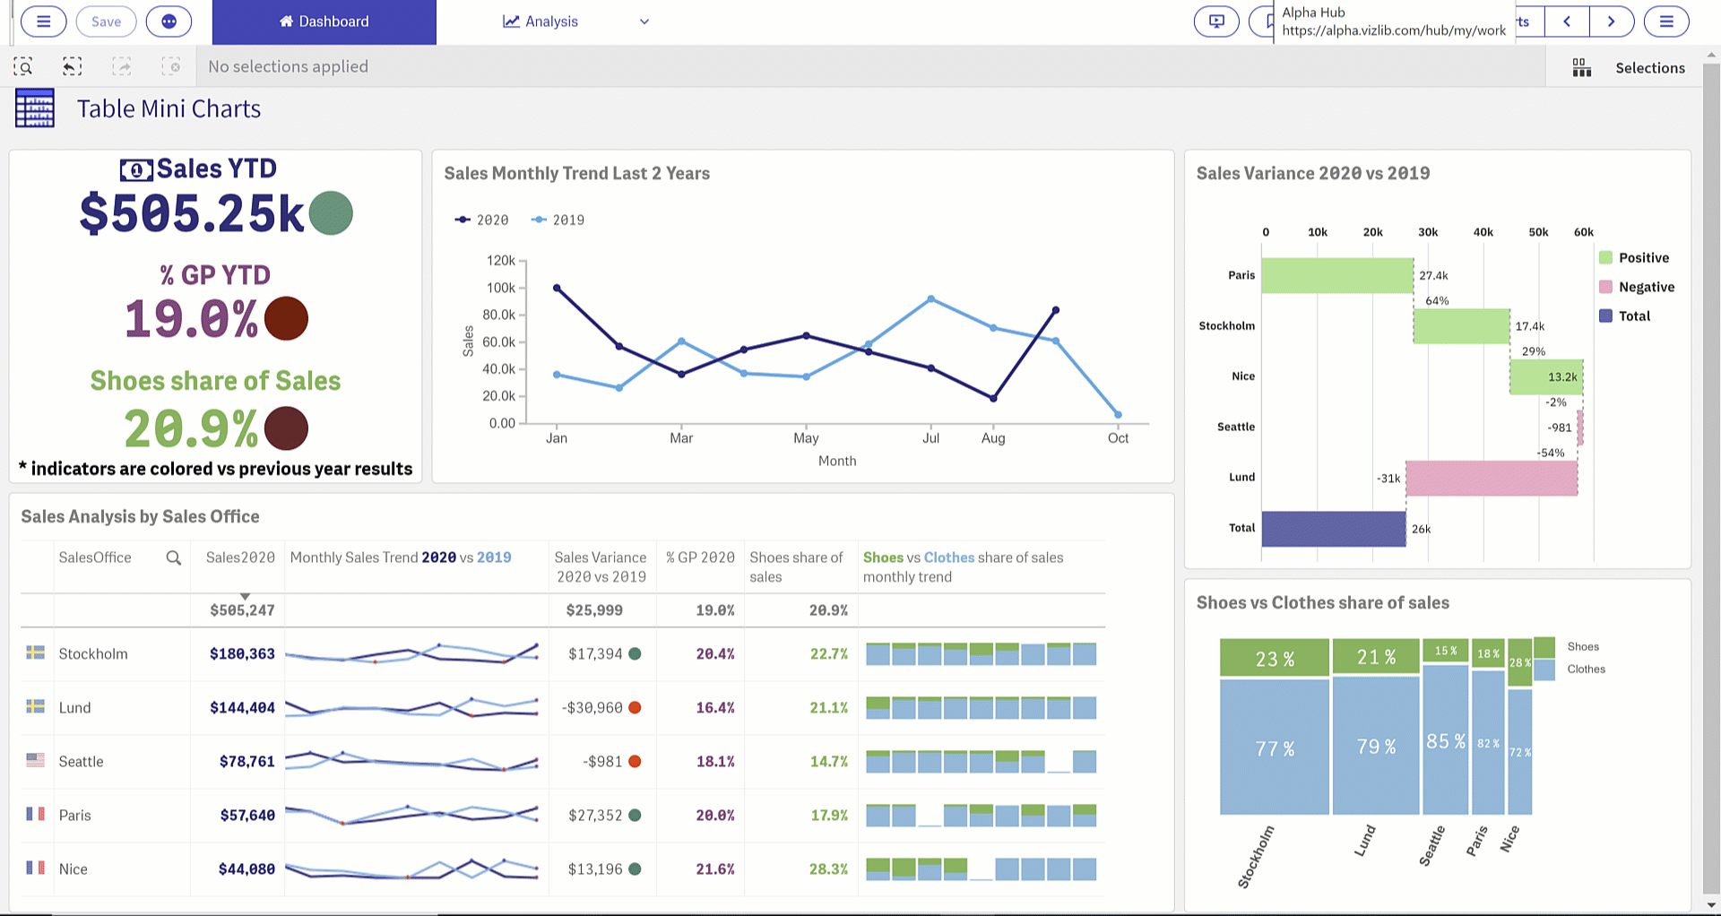Click the % GP 2020 column header
The height and width of the screenshot is (916, 1721).
700,557
